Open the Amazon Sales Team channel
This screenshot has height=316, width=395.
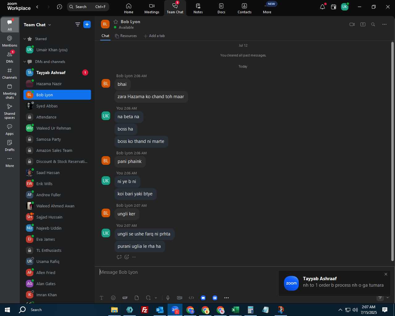click(x=57, y=150)
